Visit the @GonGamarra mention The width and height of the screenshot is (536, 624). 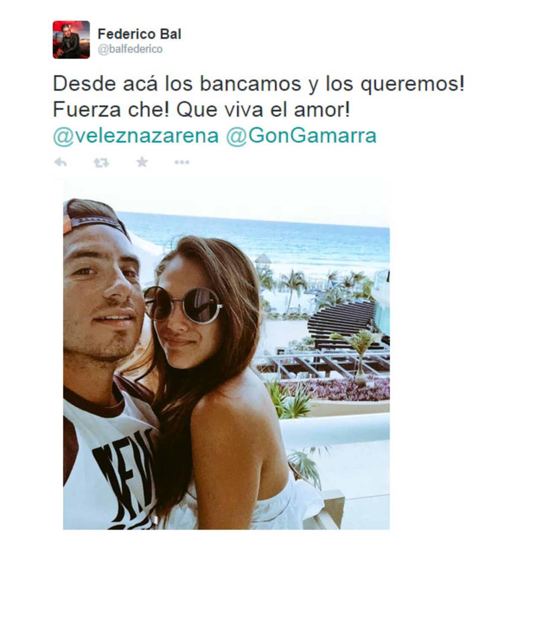(301, 135)
